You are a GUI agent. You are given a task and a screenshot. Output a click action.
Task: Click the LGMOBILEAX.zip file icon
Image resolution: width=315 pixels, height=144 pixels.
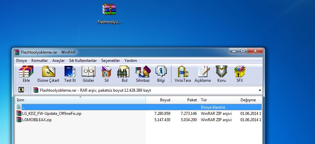pos(19,120)
